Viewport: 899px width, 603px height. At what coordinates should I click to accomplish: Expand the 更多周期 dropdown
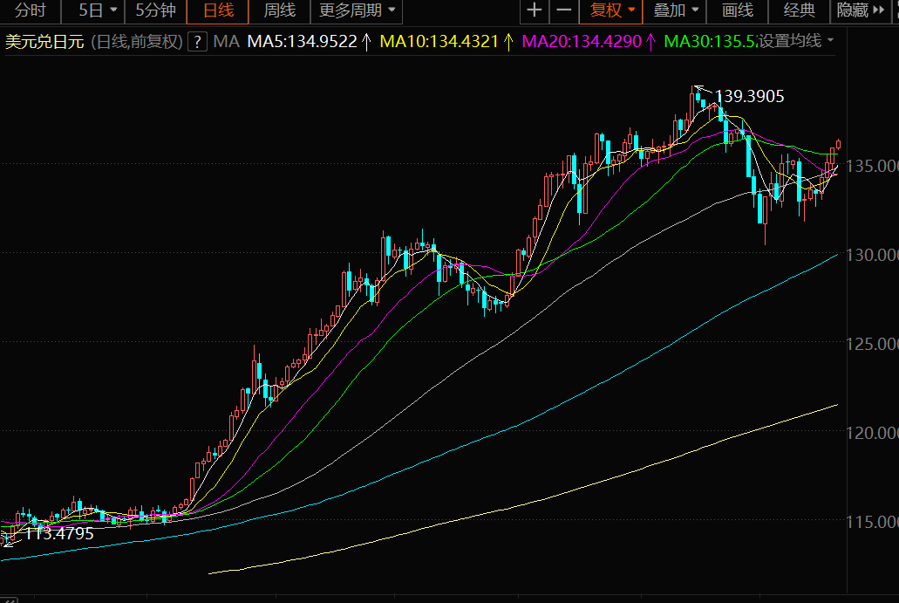[357, 10]
